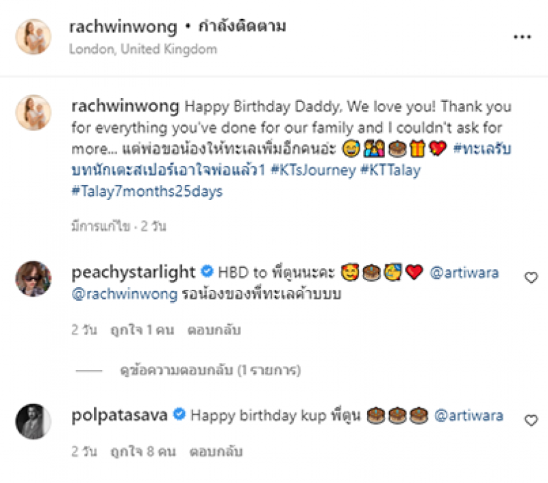Open the #KTsJourney hashtag
This screenshot has width=548, height=483.
(x=314, y=170)
